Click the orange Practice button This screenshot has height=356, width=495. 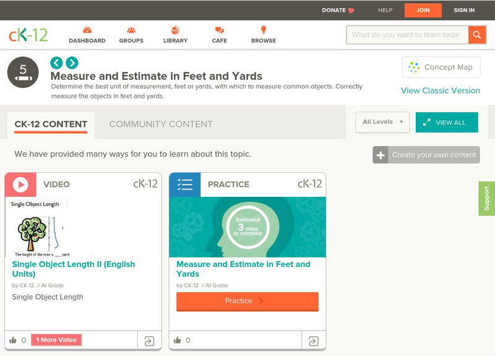pyautogui.click(x=247, y=302)
